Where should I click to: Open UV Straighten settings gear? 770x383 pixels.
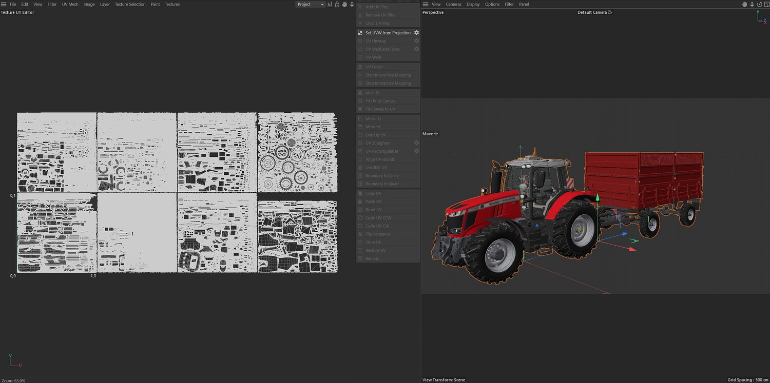pos(416,143)
